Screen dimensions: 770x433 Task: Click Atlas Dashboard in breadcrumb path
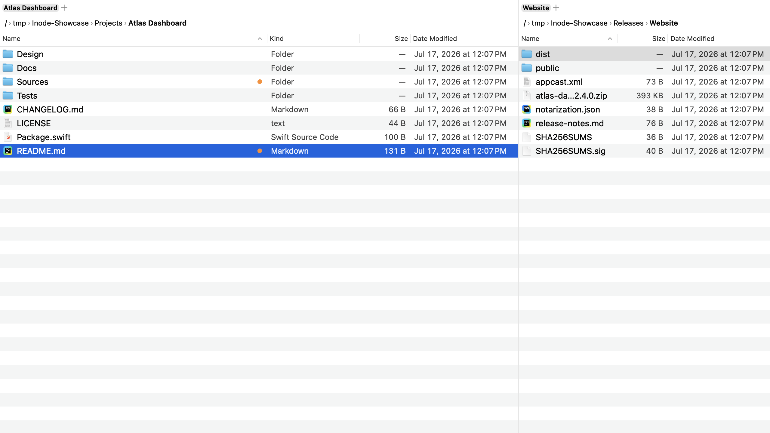point(157,23)
